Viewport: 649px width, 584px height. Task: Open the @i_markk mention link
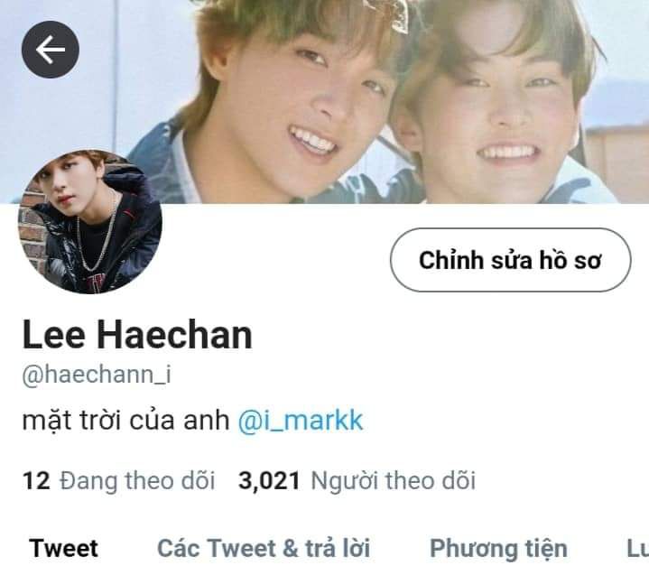(301, 421)
